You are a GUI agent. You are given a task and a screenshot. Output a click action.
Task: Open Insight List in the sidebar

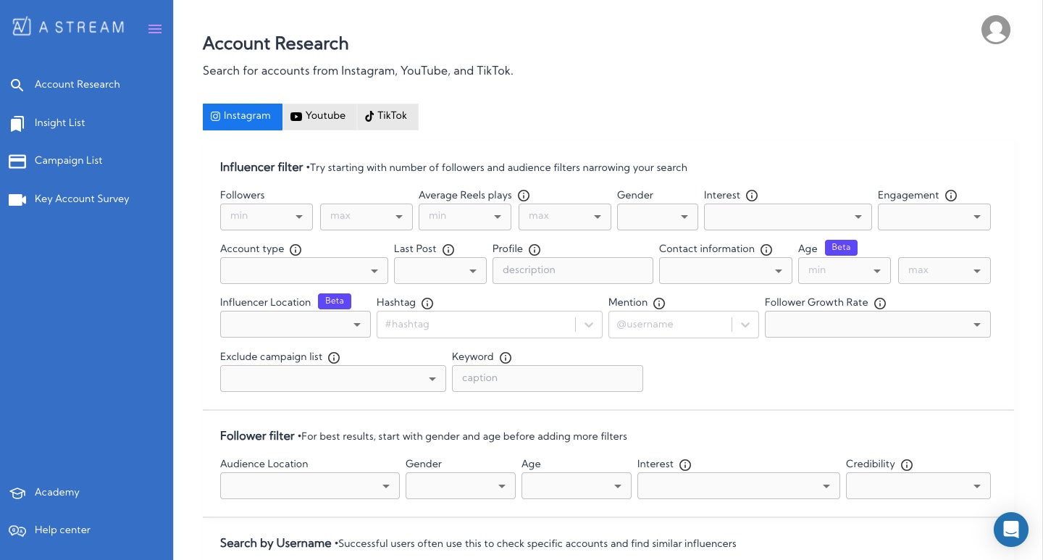click(x=59, y=123)
